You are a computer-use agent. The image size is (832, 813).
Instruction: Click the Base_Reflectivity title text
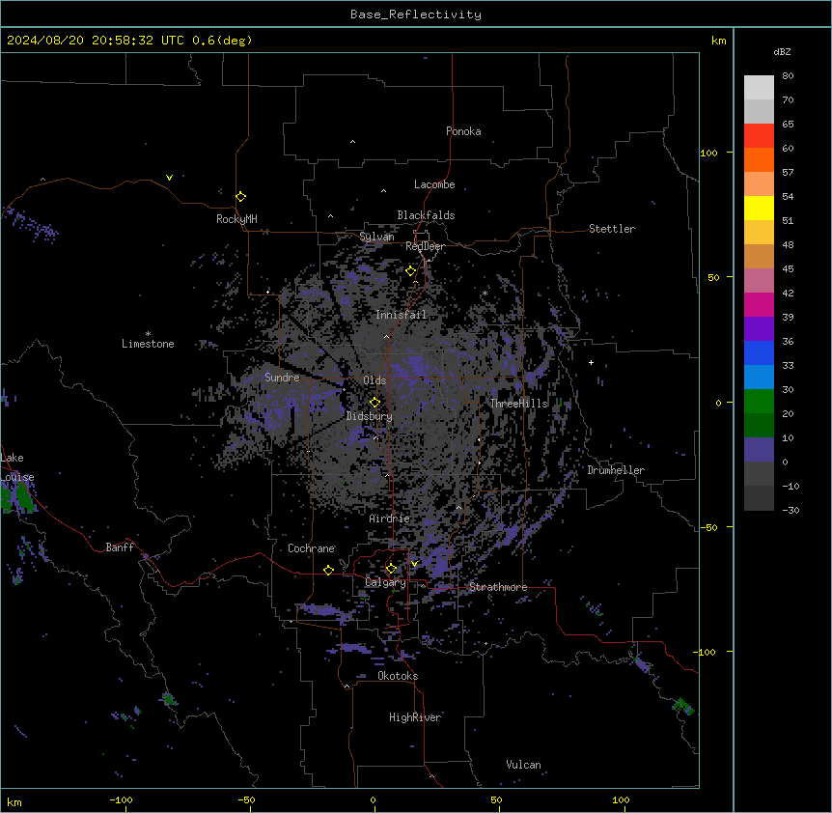416,14
